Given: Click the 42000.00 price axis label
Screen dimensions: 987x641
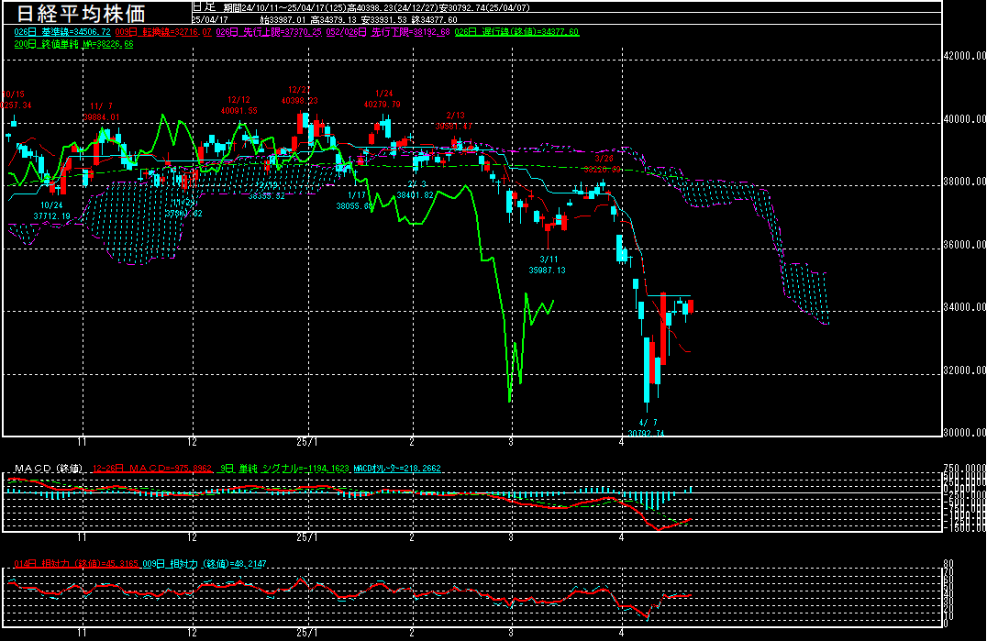Looking at the screenshot, I should coord(964,56).
